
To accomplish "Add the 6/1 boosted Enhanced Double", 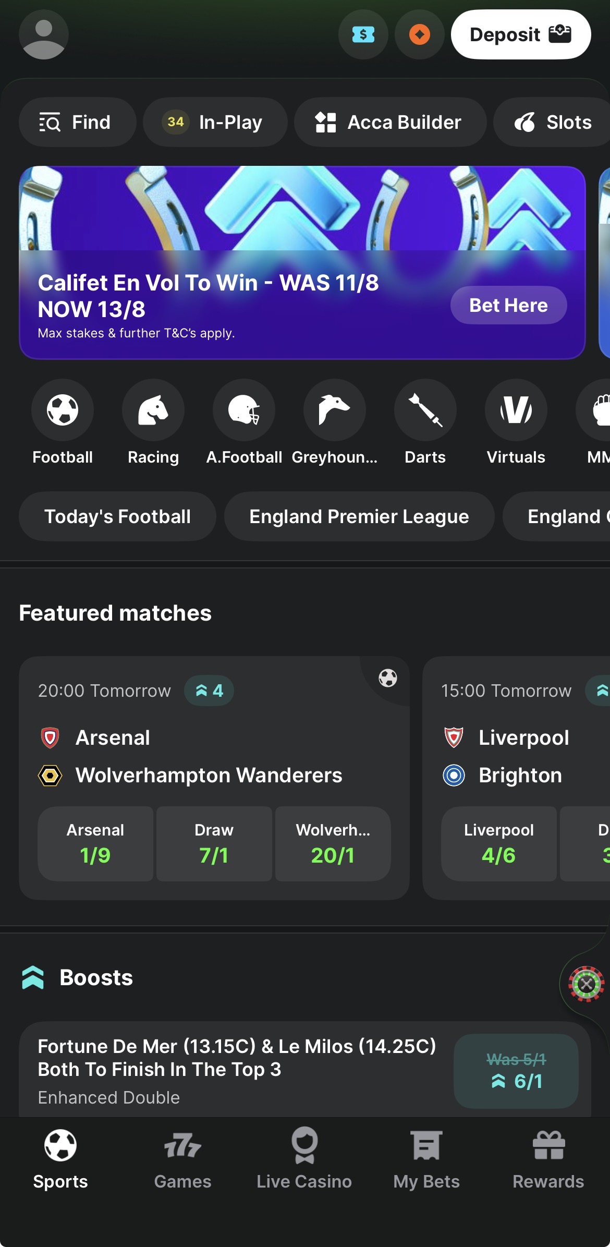I will (516, 1071).
